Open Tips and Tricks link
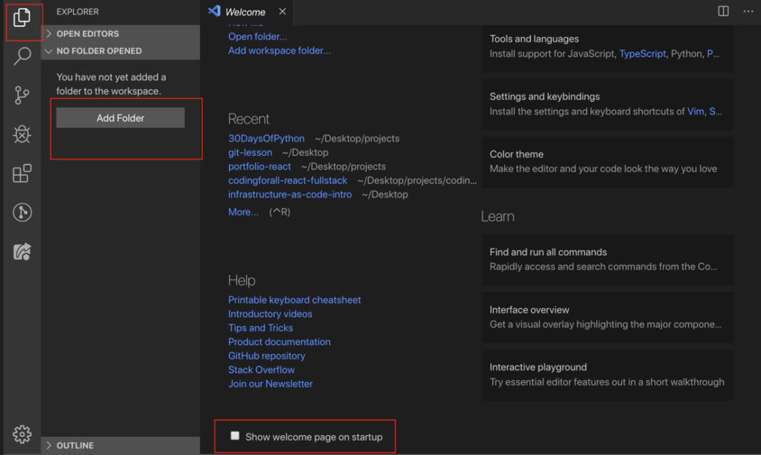Viewport: 761px width, 455px height. (261, 328)
